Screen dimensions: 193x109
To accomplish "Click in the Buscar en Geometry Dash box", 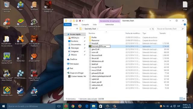I will [x=170, y=29].
